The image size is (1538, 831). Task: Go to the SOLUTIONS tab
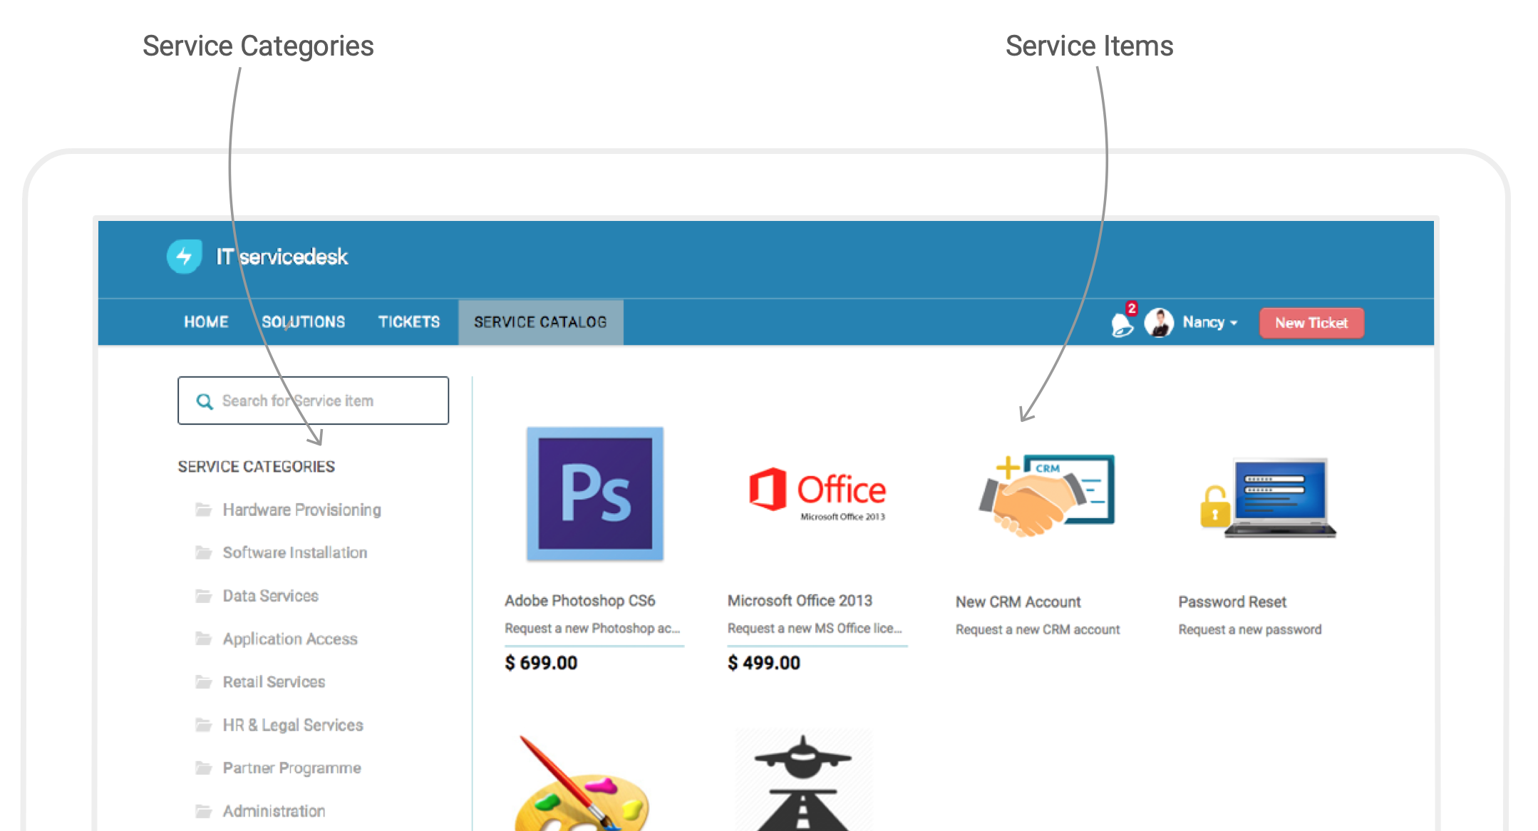click(x=304, y=322)
